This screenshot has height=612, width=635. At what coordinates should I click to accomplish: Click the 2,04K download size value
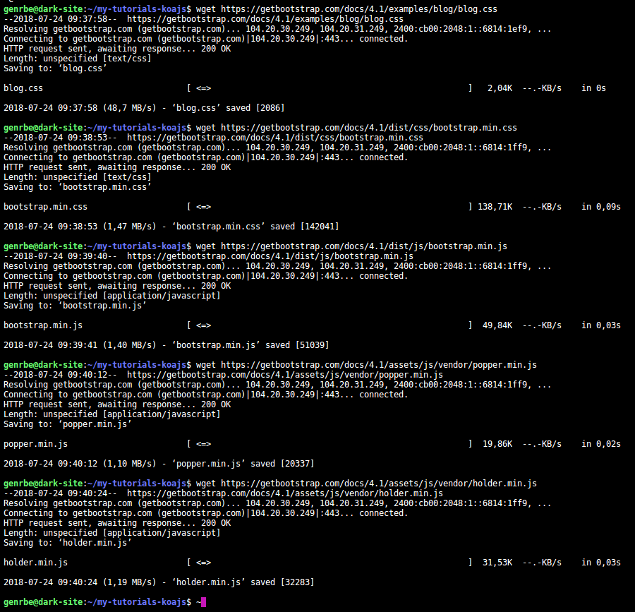pyautogui.click(x=500, y=88)
